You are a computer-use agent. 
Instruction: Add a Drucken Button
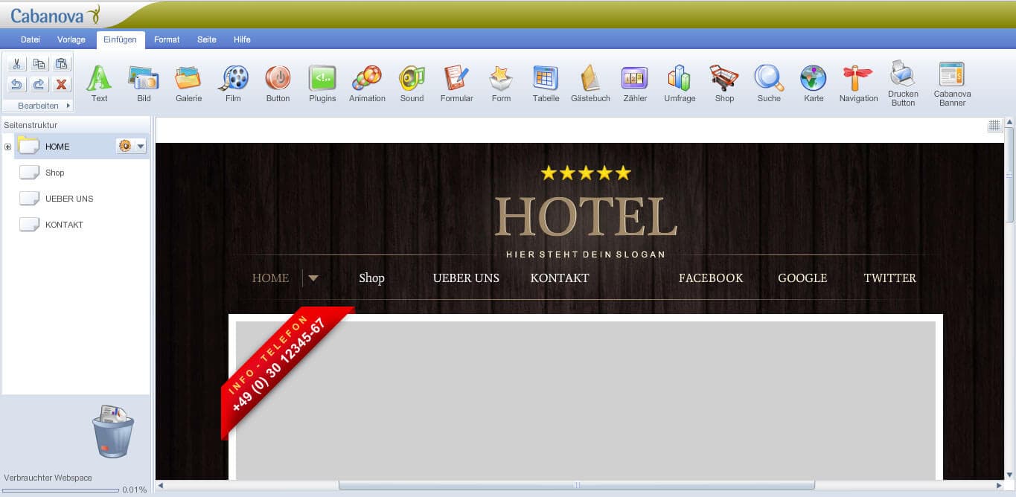coord(903,83)
